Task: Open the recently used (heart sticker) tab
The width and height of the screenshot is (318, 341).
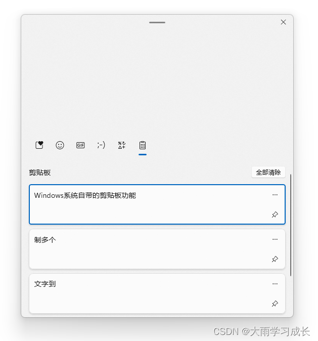Action: point(39,145)
